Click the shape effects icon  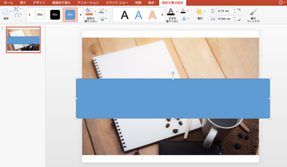click(101, 19)
